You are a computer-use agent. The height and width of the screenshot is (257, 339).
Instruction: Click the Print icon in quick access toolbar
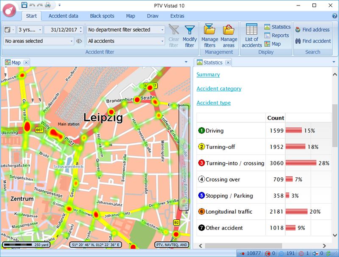(x=48, y=5)
